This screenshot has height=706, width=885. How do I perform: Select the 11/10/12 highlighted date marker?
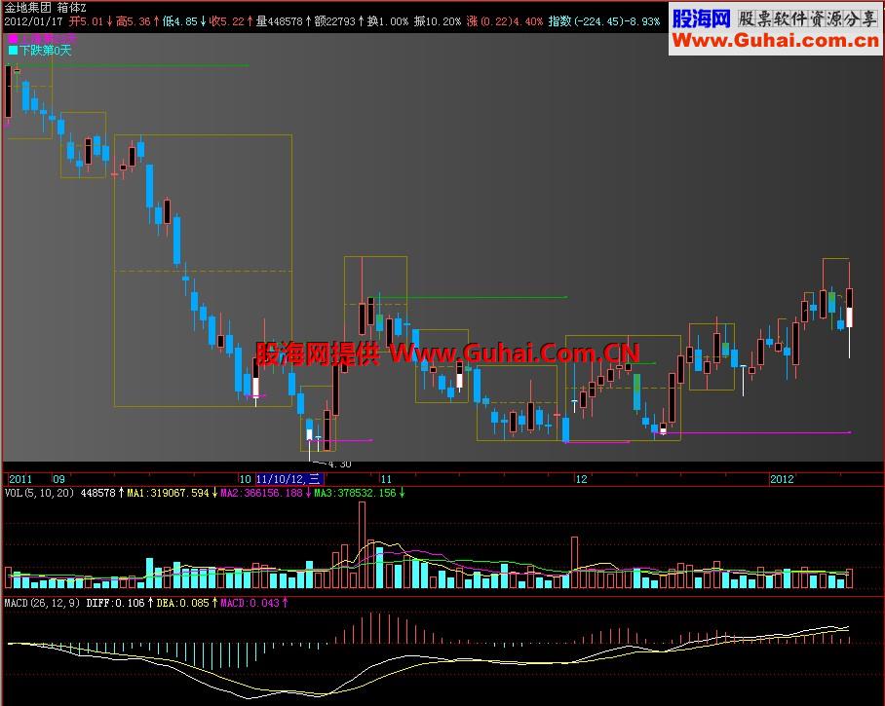pos(289,479)
